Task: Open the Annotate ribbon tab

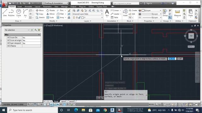Action: click(x=28, y=7)
